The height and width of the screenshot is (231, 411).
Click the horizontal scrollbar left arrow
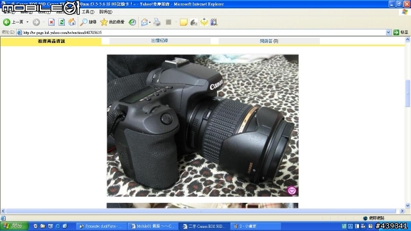(x=3, y=211)
